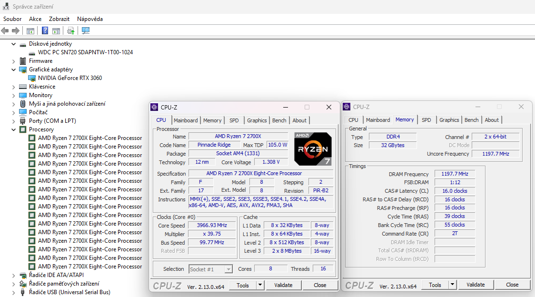The height and width of the screenshot is (297, 535).
Task: Click the Forward navigation arrow
Action: click(16, 30)
